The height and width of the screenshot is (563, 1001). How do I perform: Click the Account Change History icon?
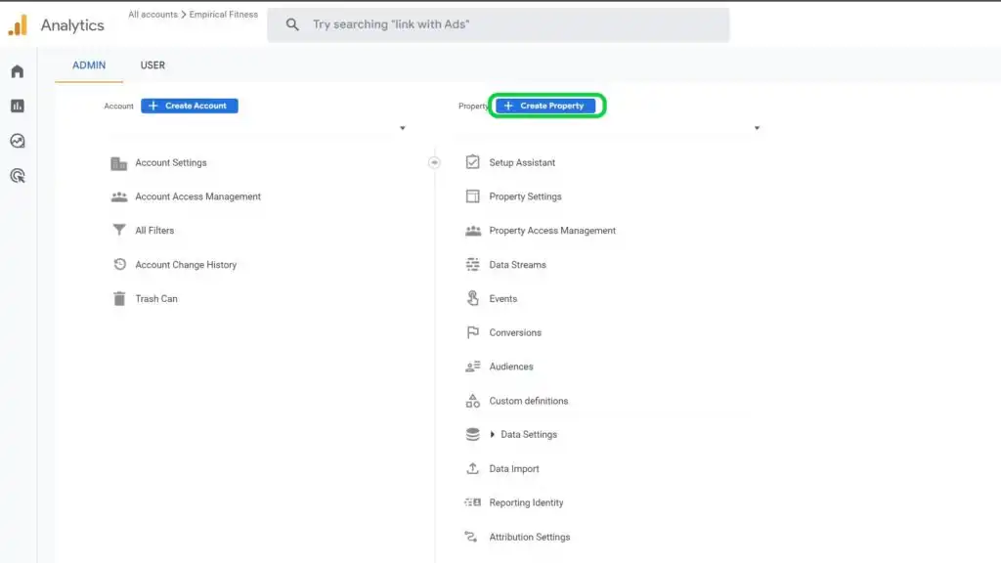[119, 265]
